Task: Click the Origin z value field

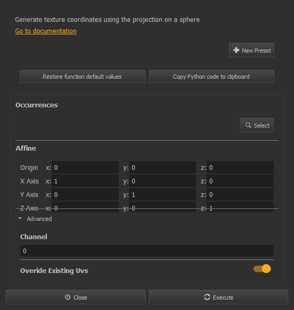Action: click(x=240, y=167)
